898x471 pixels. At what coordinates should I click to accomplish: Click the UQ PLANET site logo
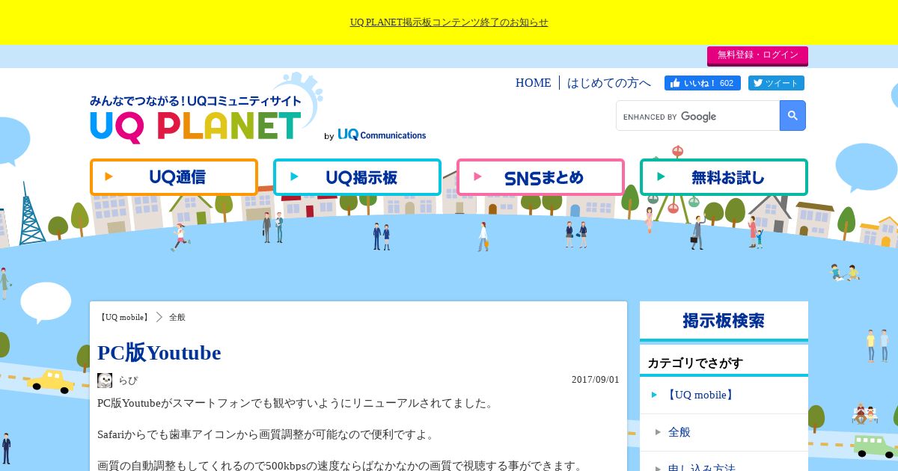(196, 120)
